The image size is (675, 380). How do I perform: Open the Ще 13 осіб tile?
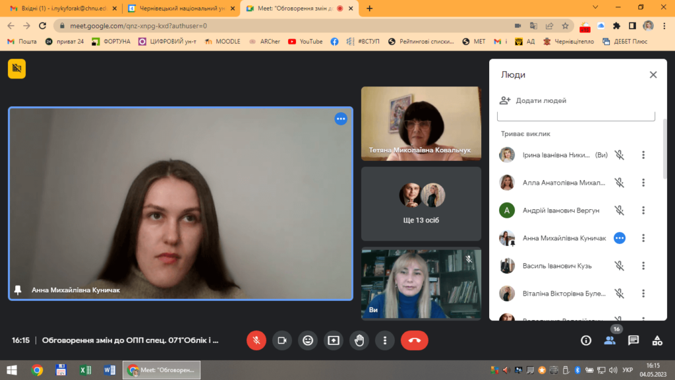[421, 204]
